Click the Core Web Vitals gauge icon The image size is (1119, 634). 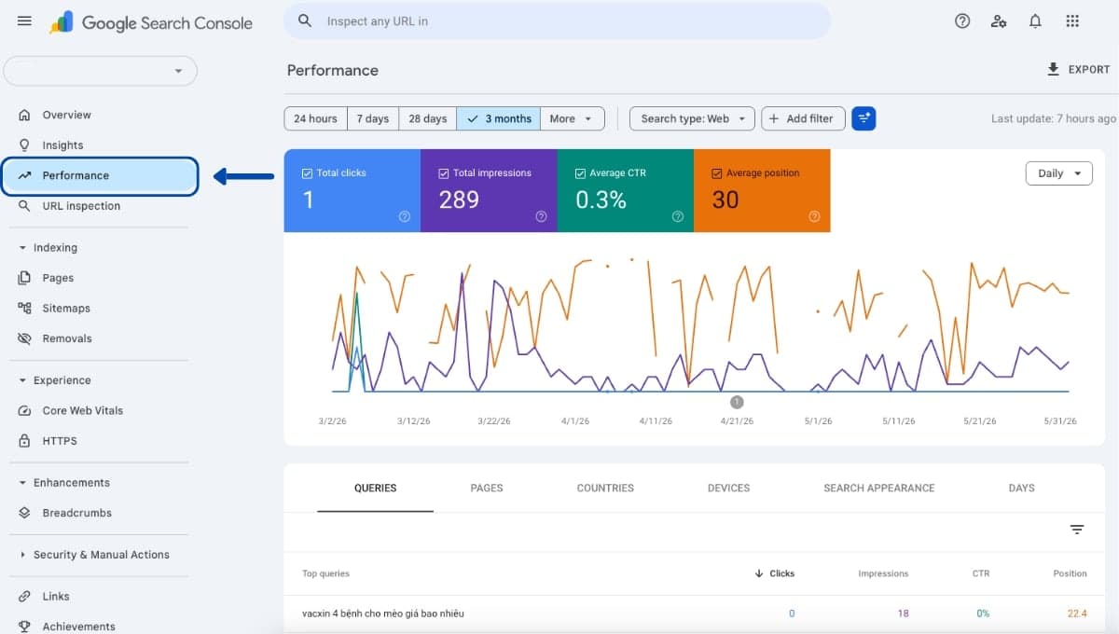pos(25,410)
